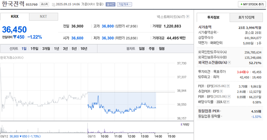The height and width of the screenshot is (140, 267).
Task: Click the help icon beside 외국인소진율(B/A)
Action: point(229,62)
